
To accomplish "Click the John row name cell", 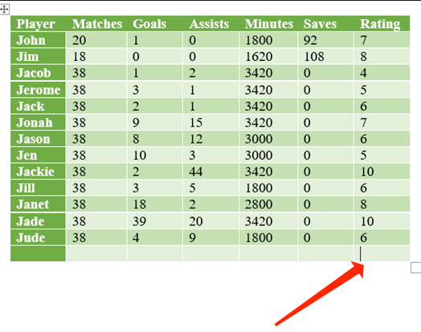I will (x=38, y=40).
